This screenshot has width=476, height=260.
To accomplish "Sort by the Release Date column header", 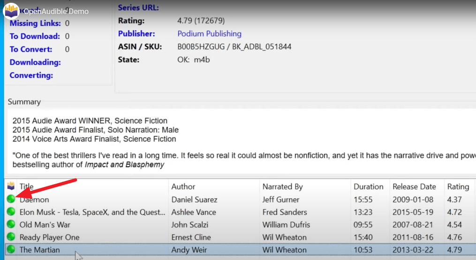I will [x=415, y=186].
